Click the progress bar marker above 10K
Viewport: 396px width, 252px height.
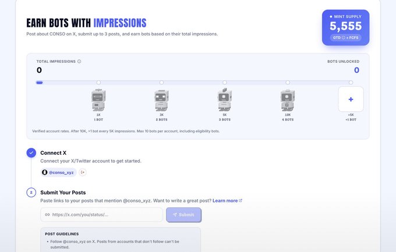(x=288, y=82)
